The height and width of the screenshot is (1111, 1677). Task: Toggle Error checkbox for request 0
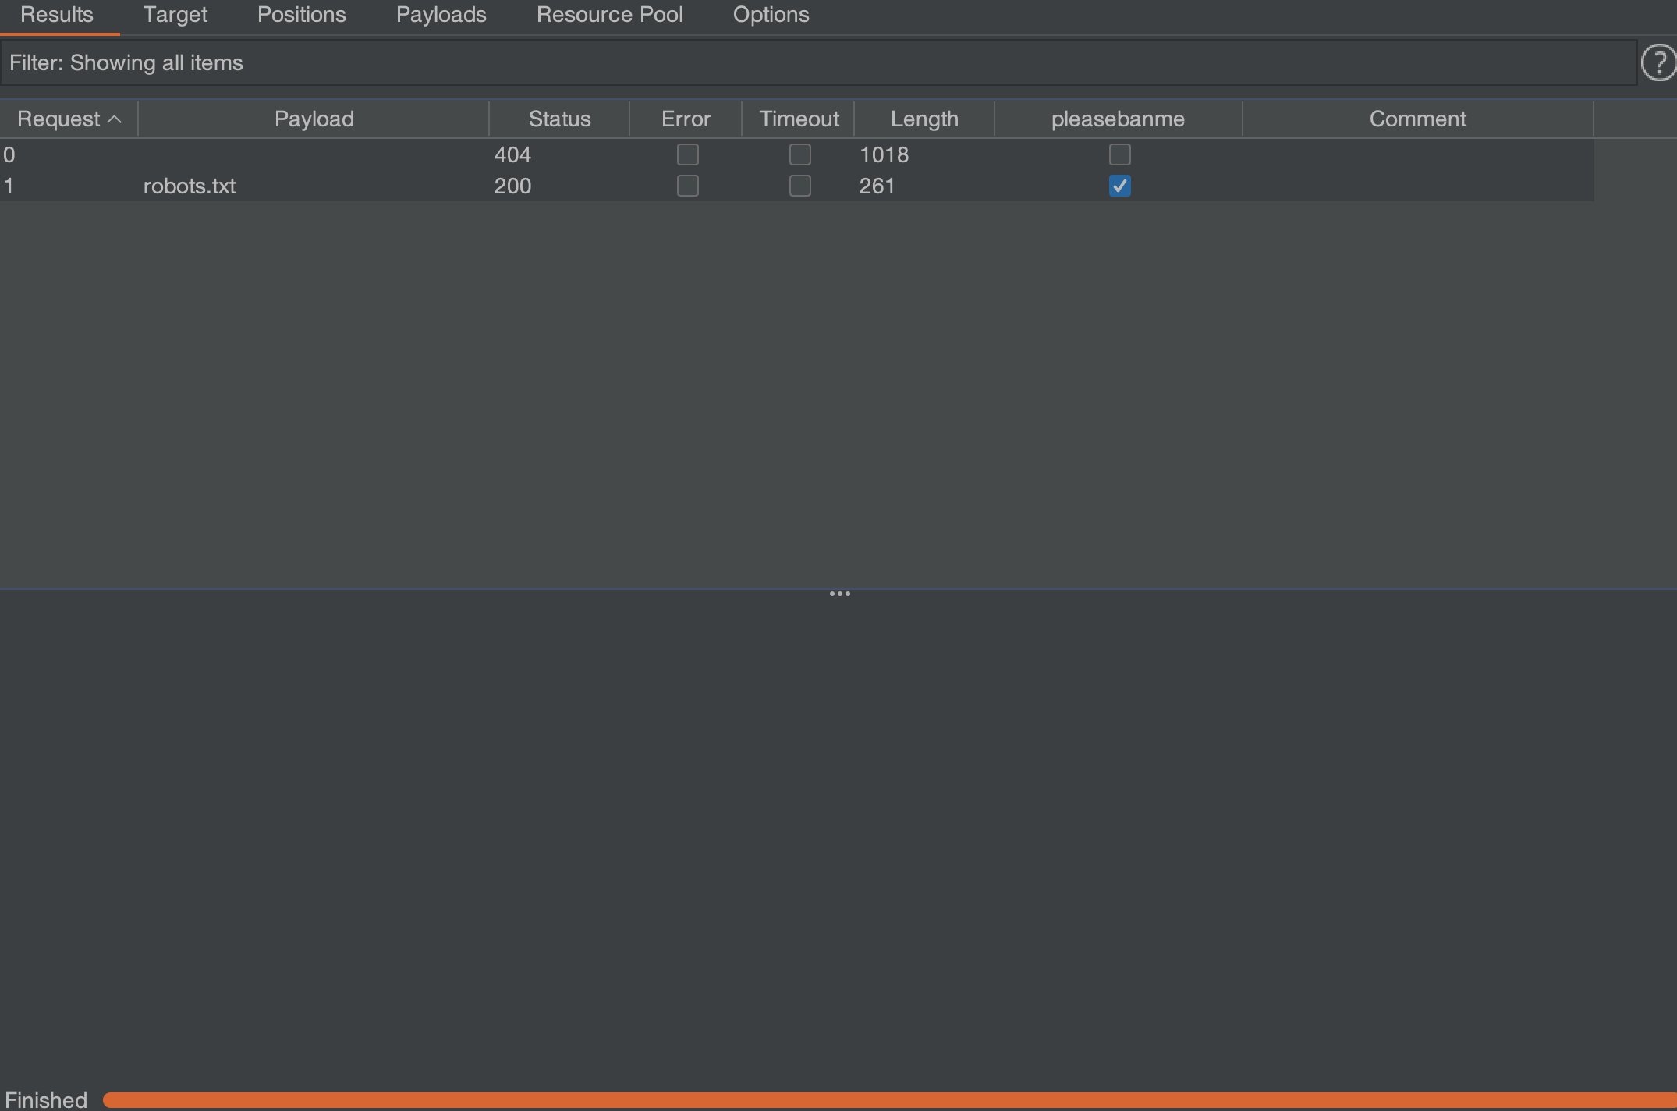coord(687,154)
